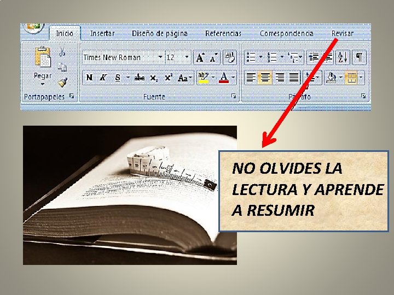Switch to the Inicio tab
394x295 pixels.
point(65,34)
